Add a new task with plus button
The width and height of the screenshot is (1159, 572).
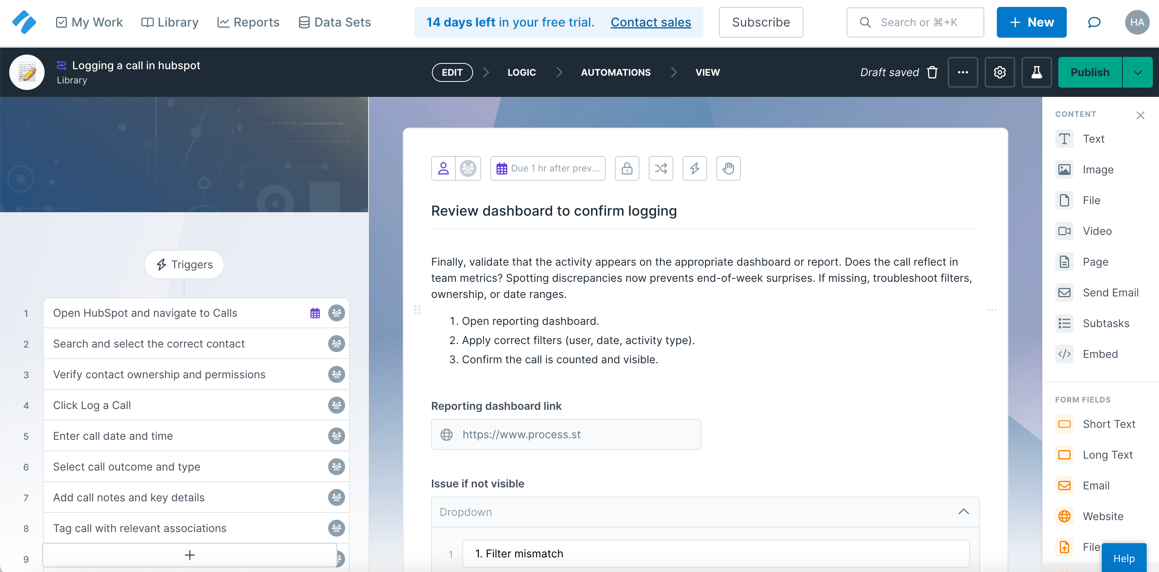click(190, 555)
